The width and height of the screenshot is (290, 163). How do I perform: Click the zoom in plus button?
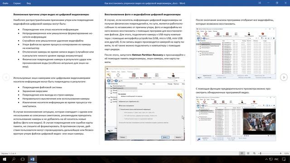(x=280, y=153)
